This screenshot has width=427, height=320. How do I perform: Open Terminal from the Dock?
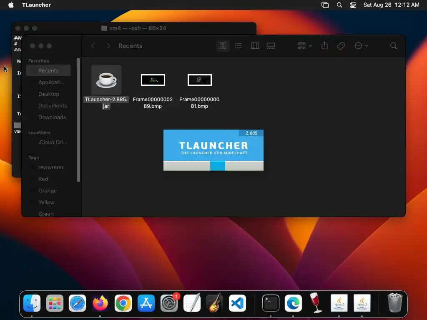[x=271, y=303]
